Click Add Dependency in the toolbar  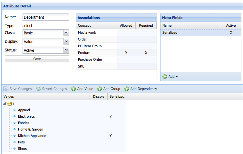(141, 89)
